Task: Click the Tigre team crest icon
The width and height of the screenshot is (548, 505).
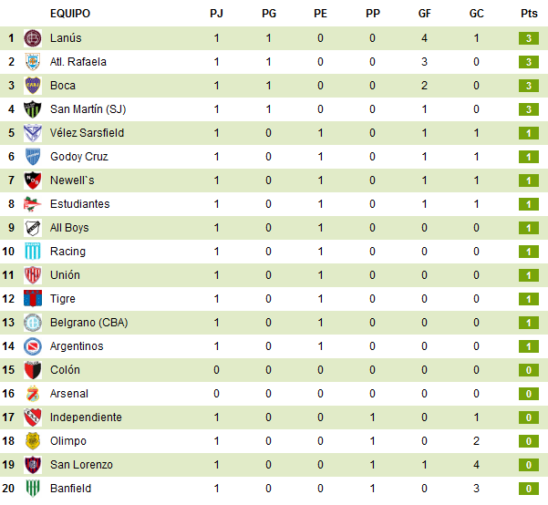Action: [x=33, y=299]
